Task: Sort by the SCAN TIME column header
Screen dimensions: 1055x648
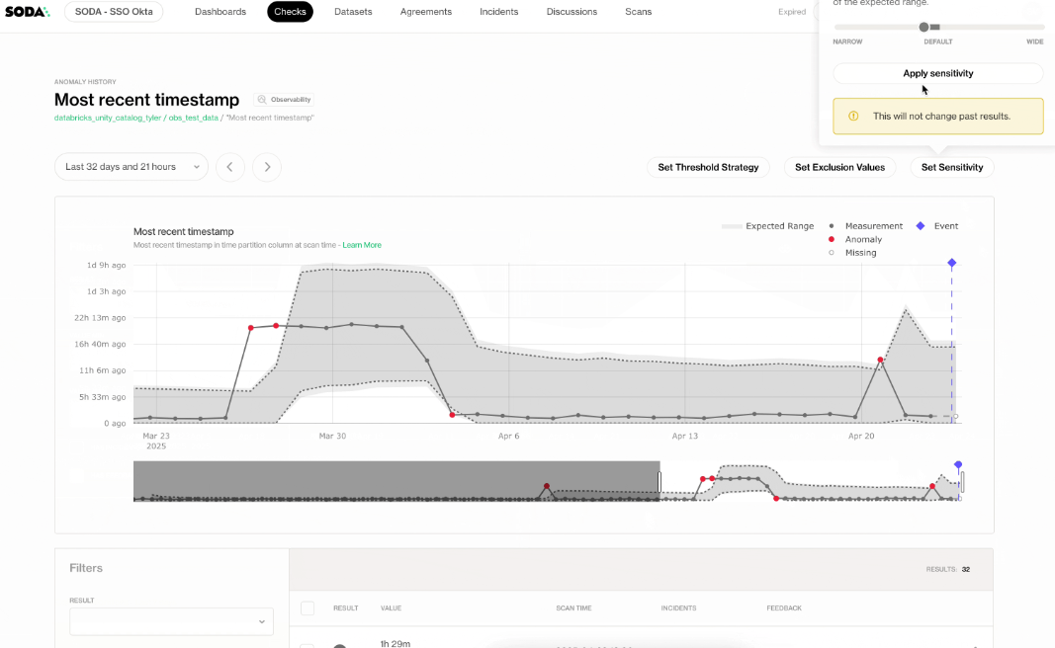Action: coord(573,608)
